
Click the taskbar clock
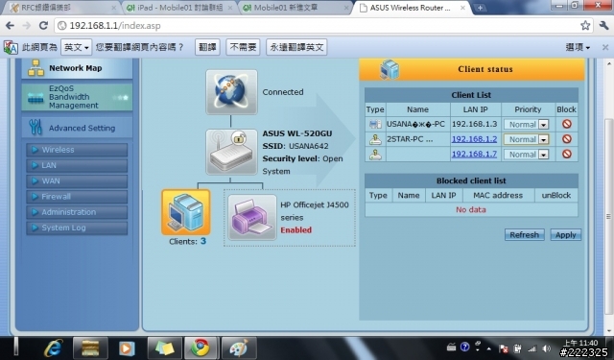tap(580, 343)
